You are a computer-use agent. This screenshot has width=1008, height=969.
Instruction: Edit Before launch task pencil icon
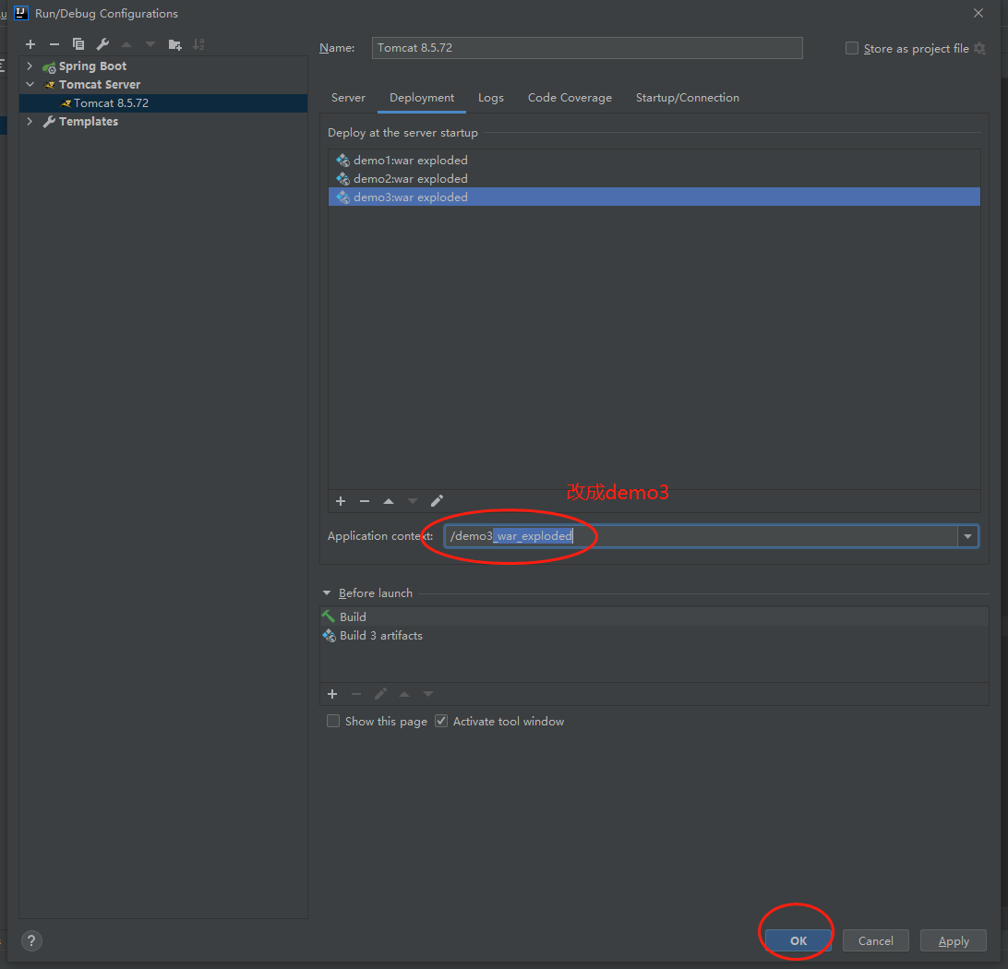pyautogui.click(x=380, y=694)
